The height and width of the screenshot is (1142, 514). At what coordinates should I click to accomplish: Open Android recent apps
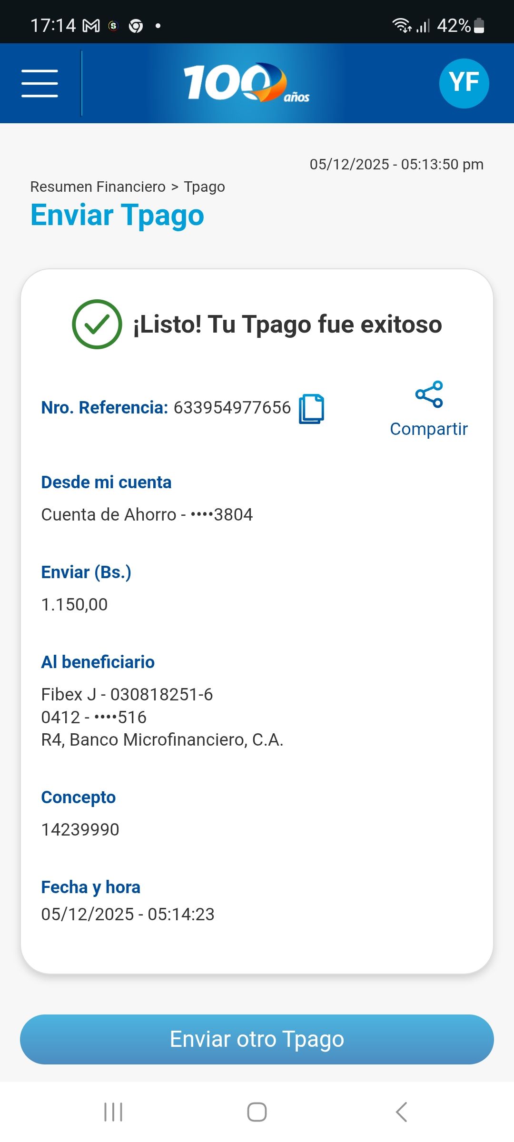[x=113, y=1112]
